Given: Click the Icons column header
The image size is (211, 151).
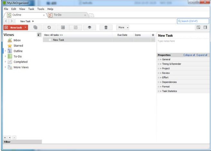Looking at the screenshot, I should point(138,35).
